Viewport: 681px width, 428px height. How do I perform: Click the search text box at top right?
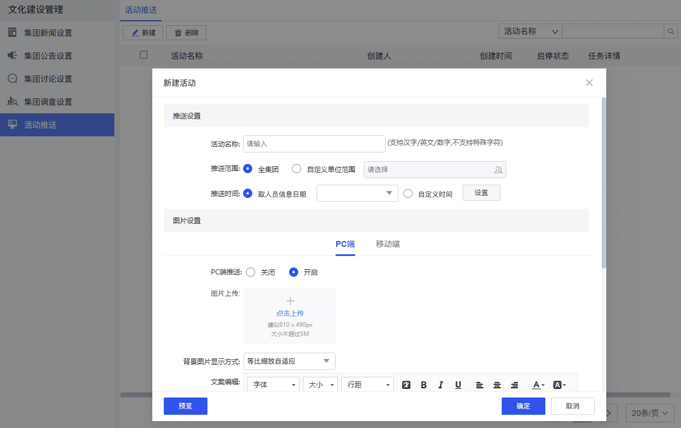[613, 31]
